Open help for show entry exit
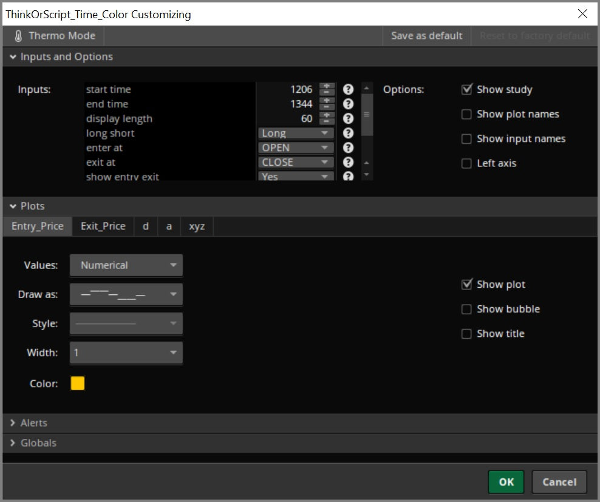This screenshot has height=502, width=600. [x=348, y=176]
